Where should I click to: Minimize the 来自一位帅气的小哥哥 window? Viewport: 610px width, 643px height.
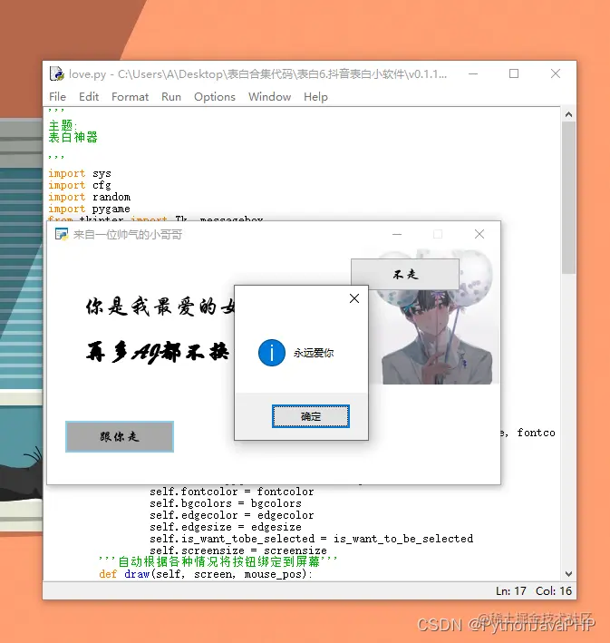tap(397, 235)
